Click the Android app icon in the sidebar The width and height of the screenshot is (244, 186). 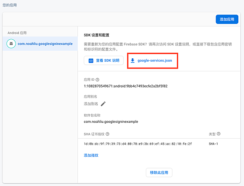coord(11,44)
